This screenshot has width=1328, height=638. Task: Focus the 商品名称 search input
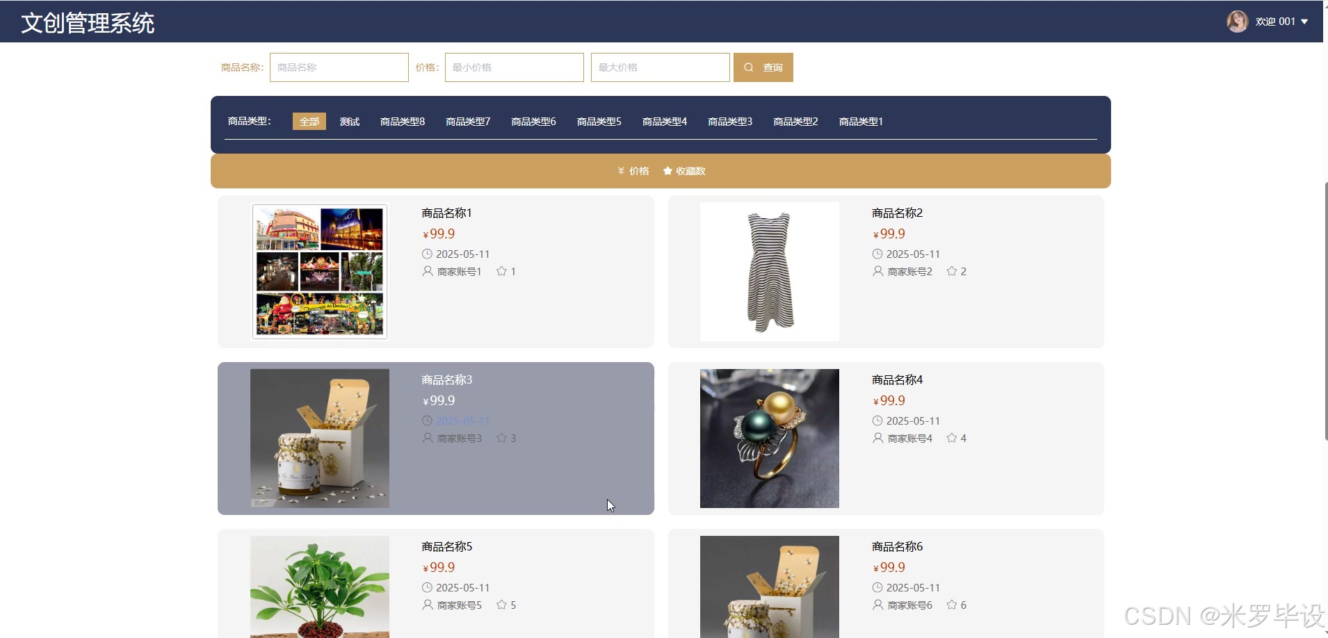(x=339, y=67)
